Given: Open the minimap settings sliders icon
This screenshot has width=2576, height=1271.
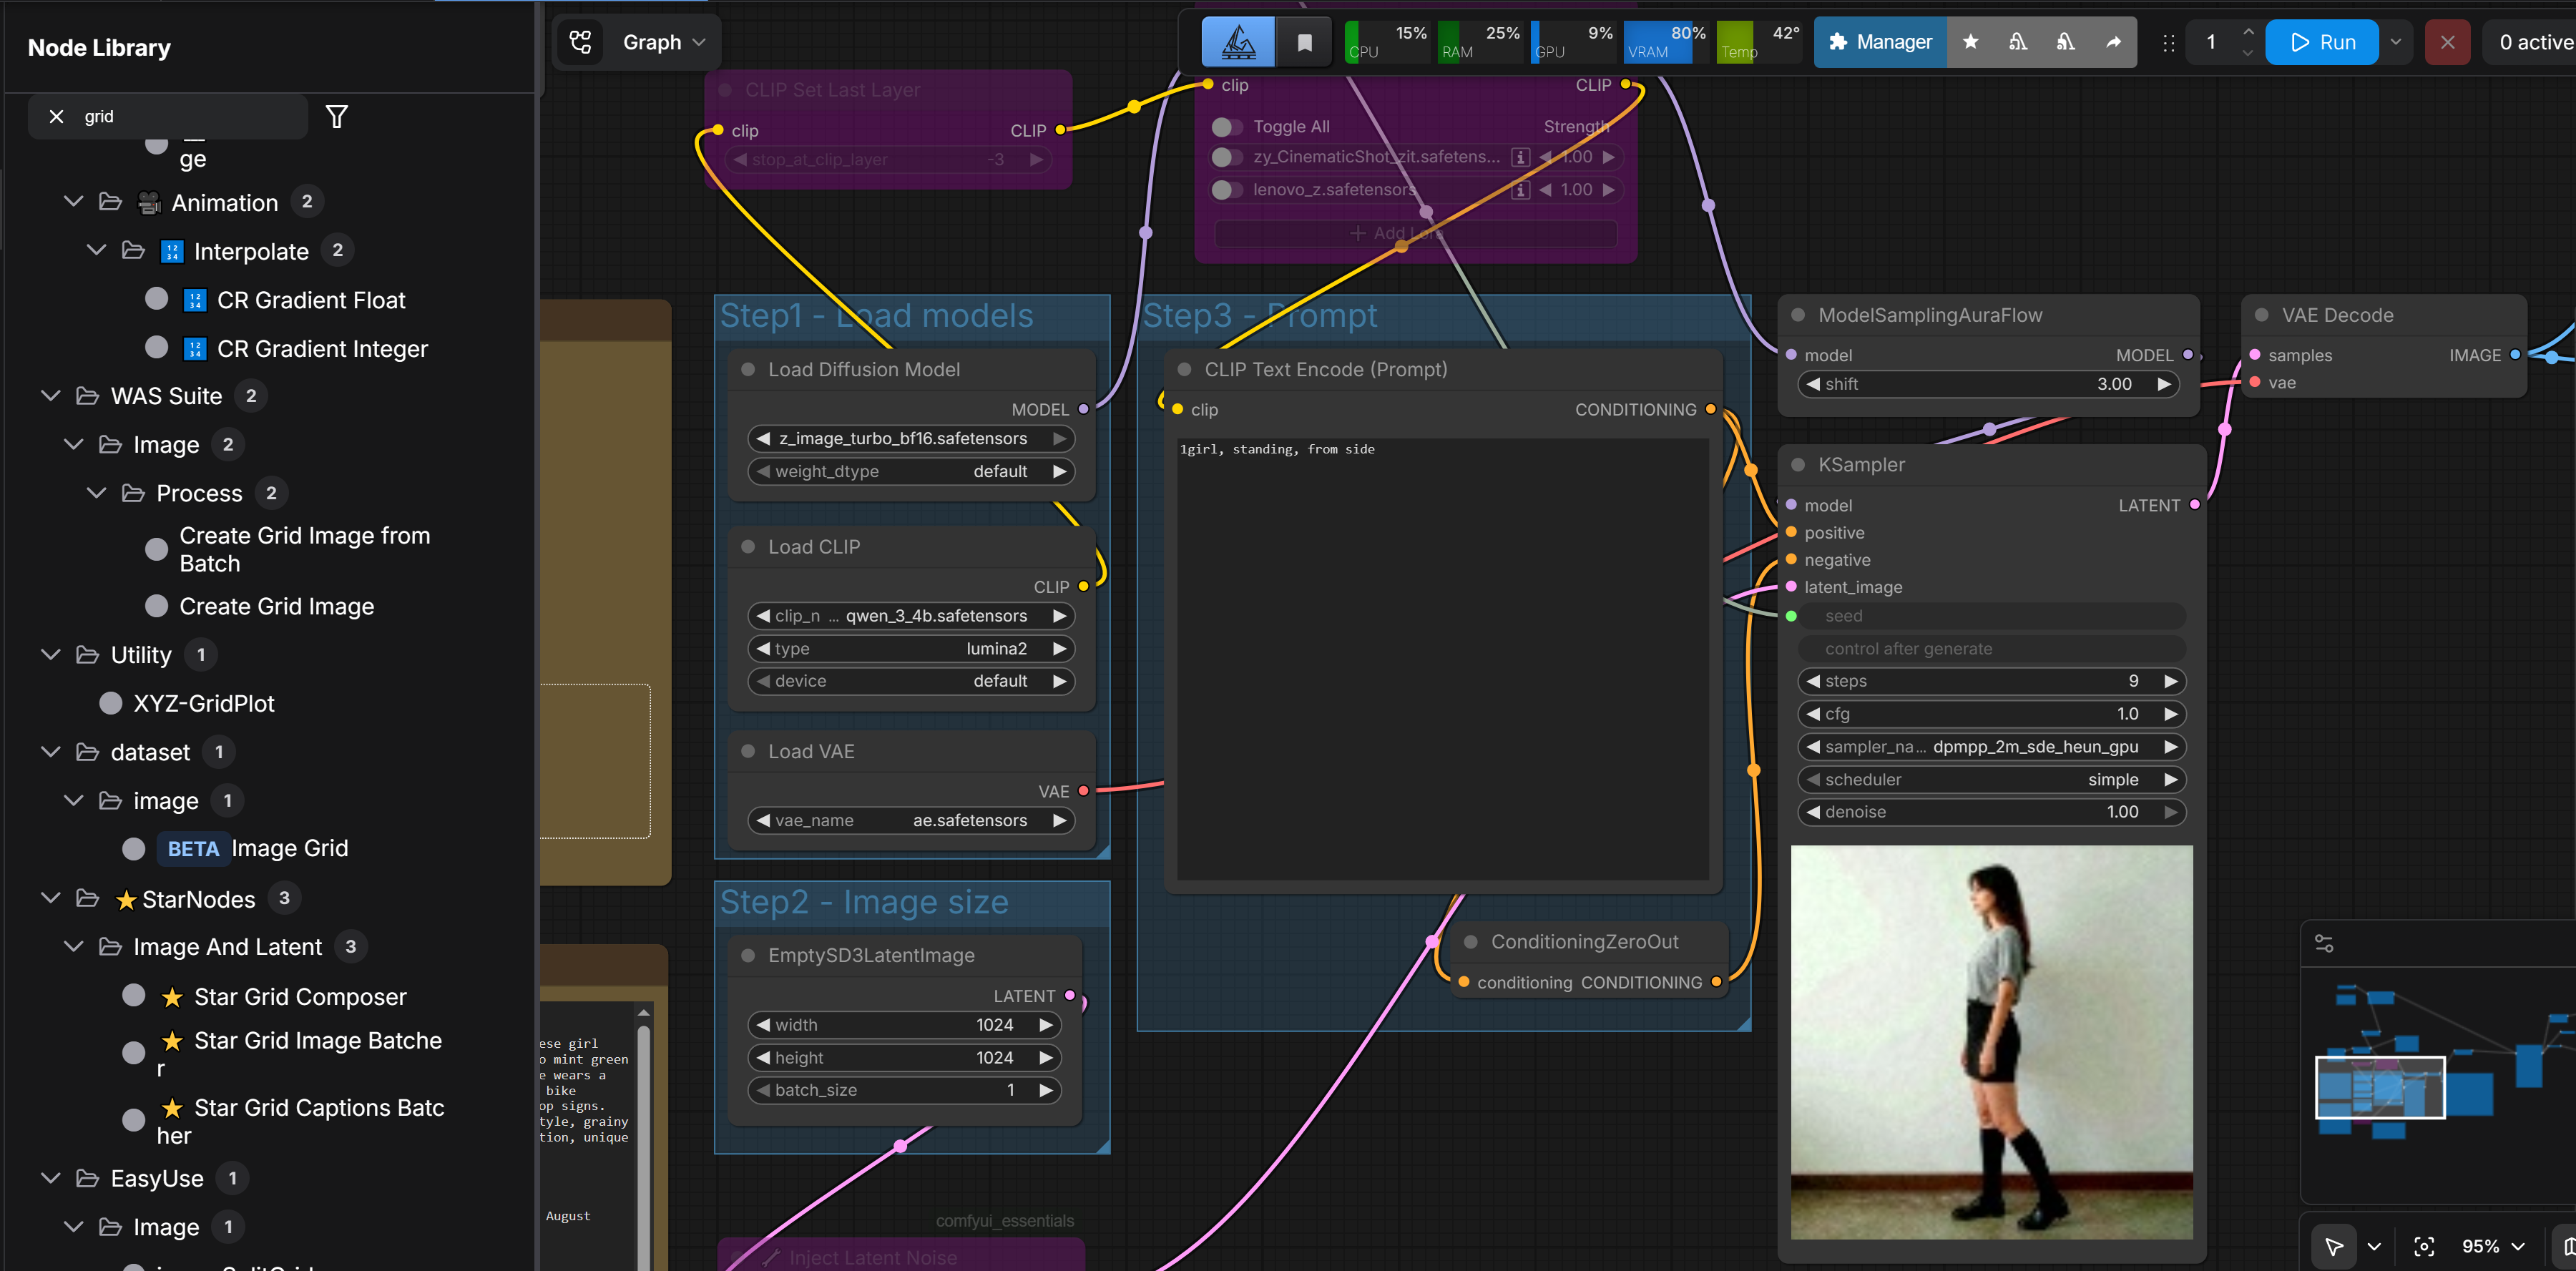Looking at the screenshot, I should coord(2324,943).
